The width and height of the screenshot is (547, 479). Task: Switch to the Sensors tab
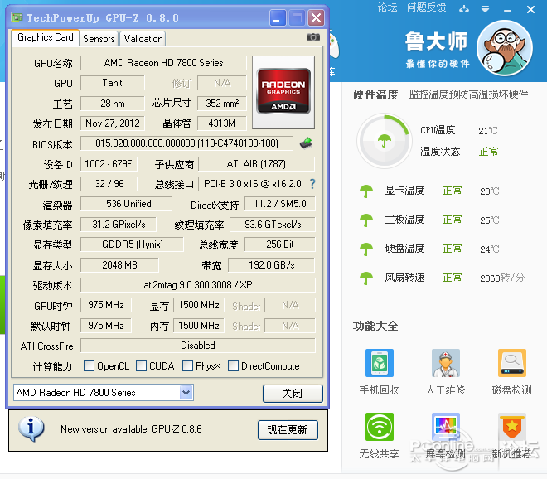click(99, 39)
